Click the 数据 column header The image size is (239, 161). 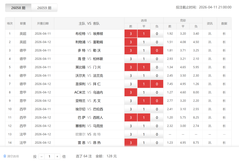pos(224,23)
